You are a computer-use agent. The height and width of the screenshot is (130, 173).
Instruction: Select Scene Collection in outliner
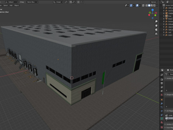(169, 5)
